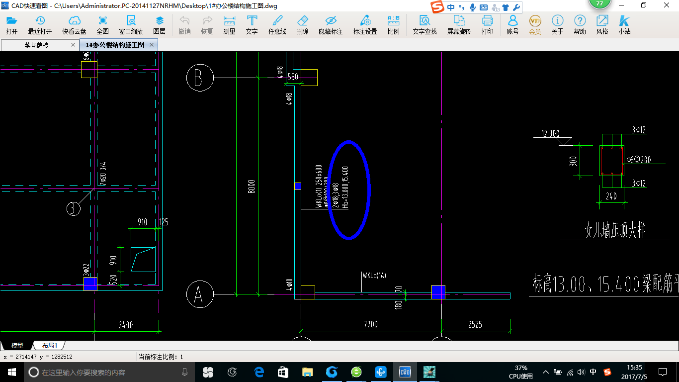Open File Explorer from the taskbar
The height and width of the screenshot is (382, 679).
[x=308, y=372]
